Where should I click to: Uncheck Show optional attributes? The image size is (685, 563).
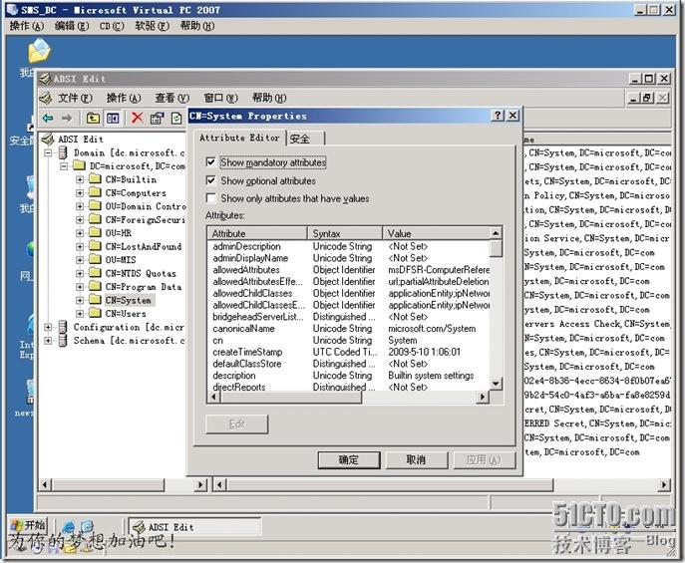[211, 180]
